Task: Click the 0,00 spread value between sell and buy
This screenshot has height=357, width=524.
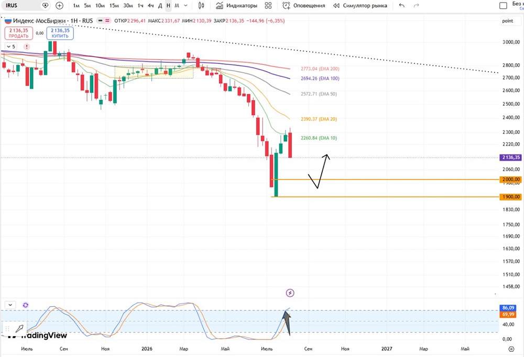Action: point(40,33)
